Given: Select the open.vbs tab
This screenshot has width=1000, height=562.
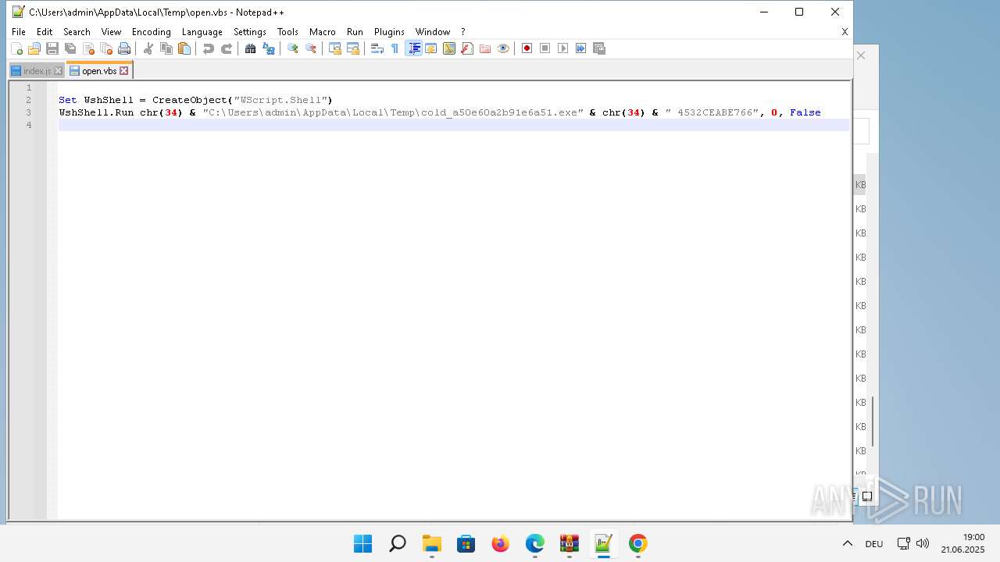Looking at the screenshot, I should pos(99,70).
